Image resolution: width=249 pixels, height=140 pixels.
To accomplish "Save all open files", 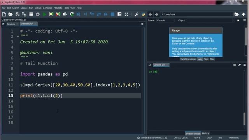I will tap(24, 14).
